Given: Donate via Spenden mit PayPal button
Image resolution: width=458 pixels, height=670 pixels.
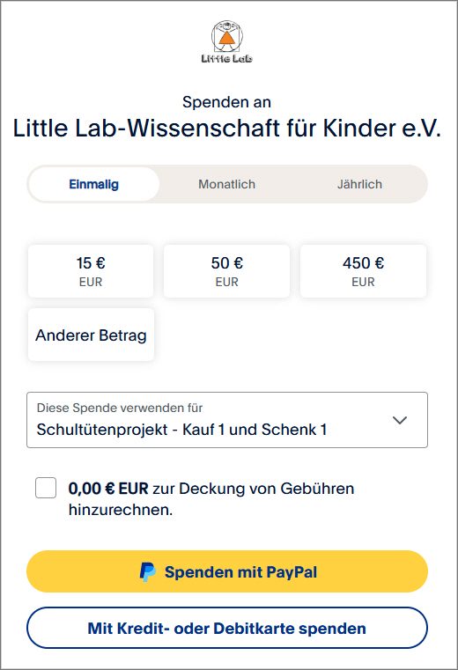Looking at the screenshot, I should [x=227, y=571].
